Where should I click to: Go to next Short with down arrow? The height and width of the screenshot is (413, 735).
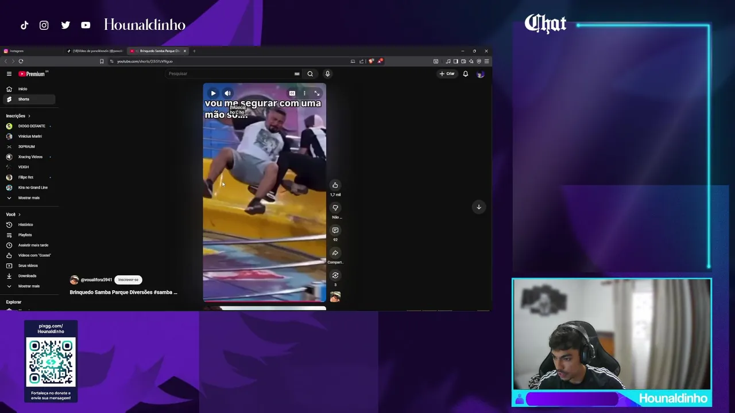(478, 207)
